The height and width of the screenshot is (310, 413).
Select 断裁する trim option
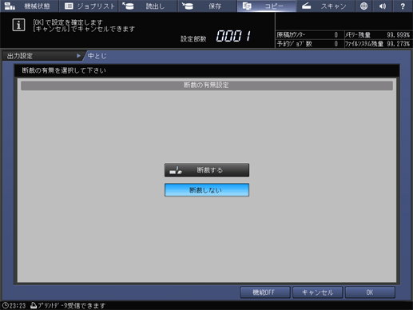click(x=207, y=170)
